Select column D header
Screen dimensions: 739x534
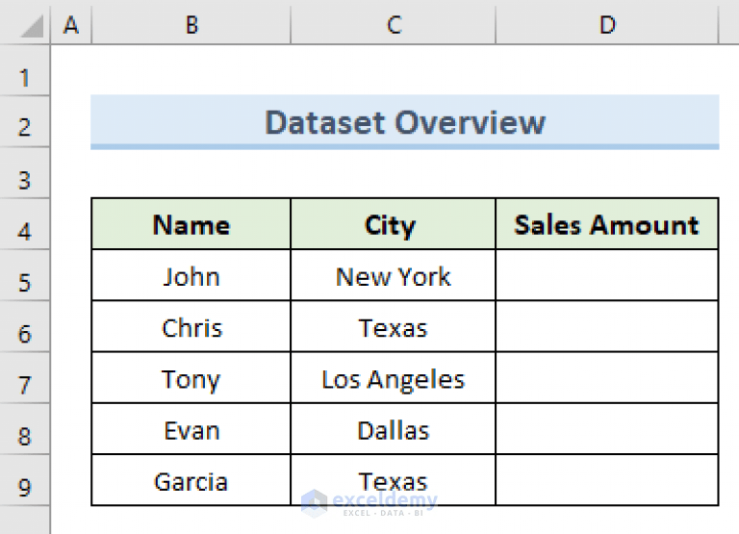coord(607,23)
